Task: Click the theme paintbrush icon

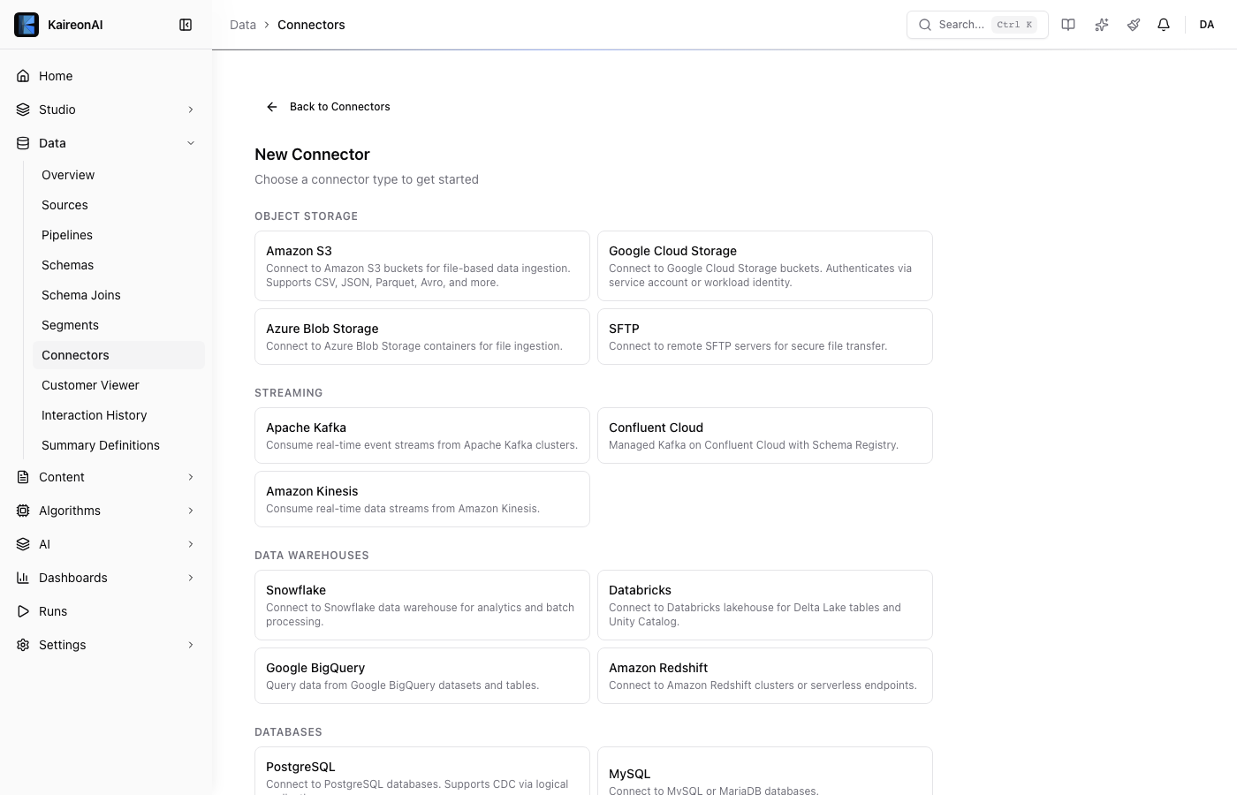Action: (1133, 25)
